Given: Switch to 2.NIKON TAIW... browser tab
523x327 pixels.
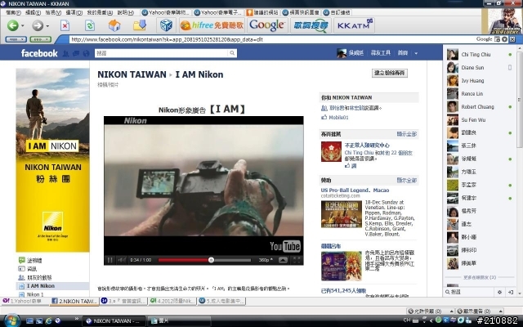Looking at the screenshot, I should pos(74,301).
